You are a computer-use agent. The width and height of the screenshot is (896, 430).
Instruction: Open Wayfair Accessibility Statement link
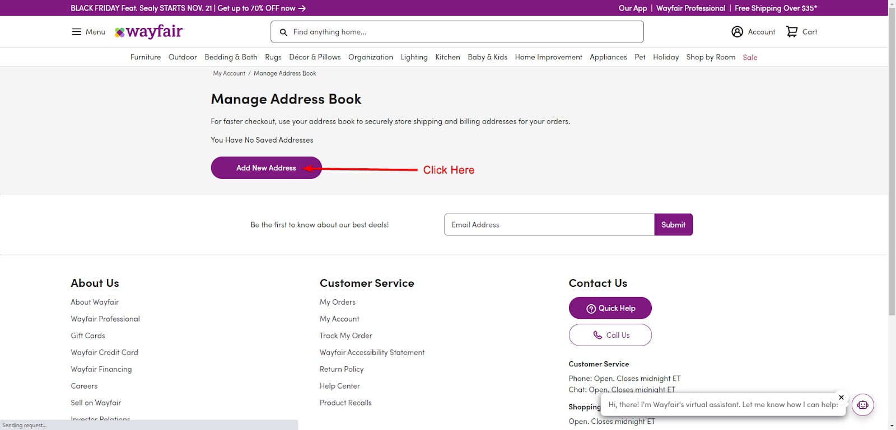tap(372, 352)
